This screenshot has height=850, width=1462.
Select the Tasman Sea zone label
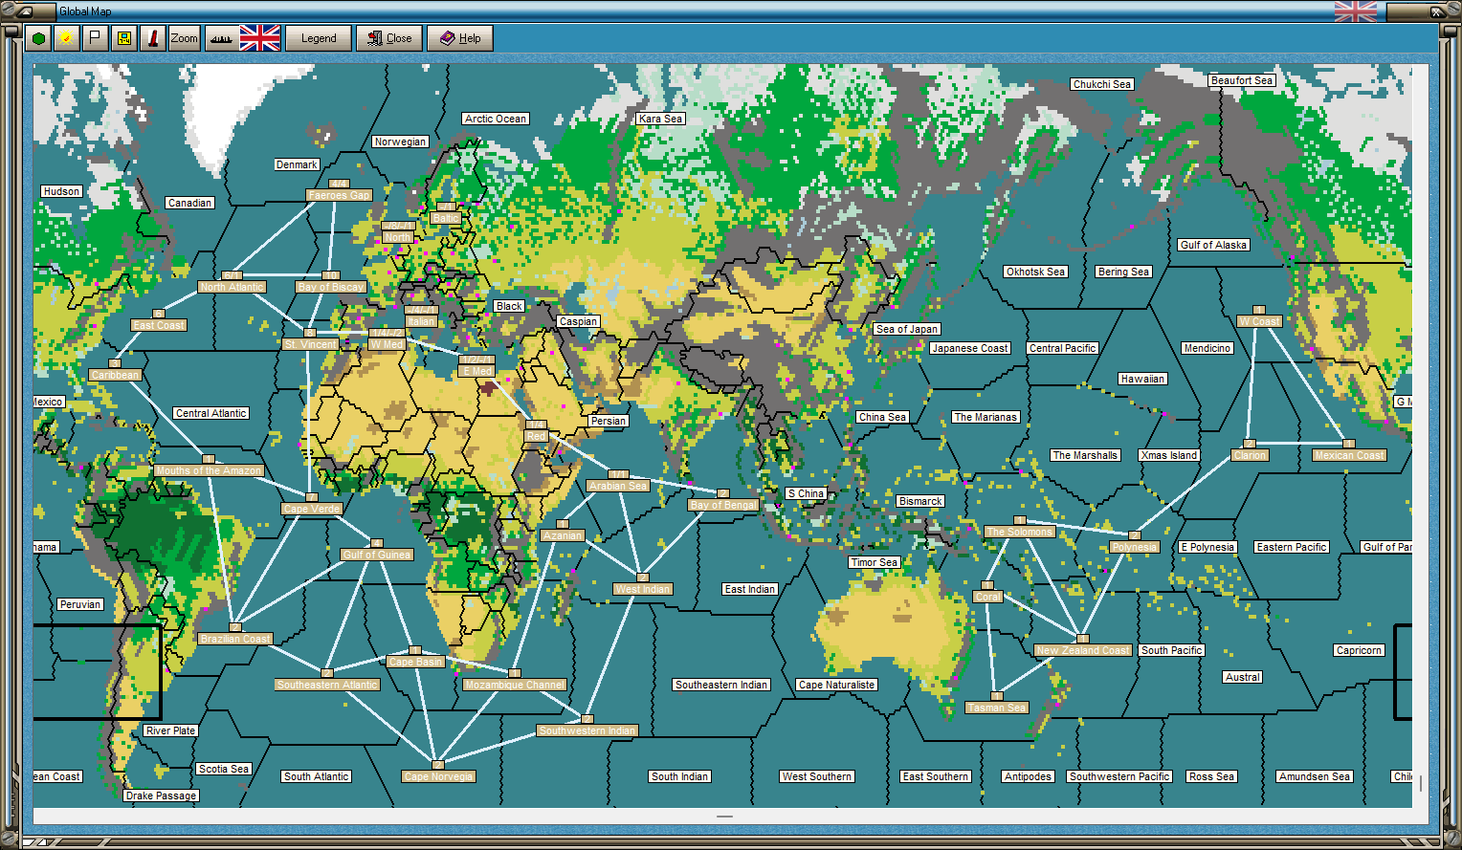point(997,708)
